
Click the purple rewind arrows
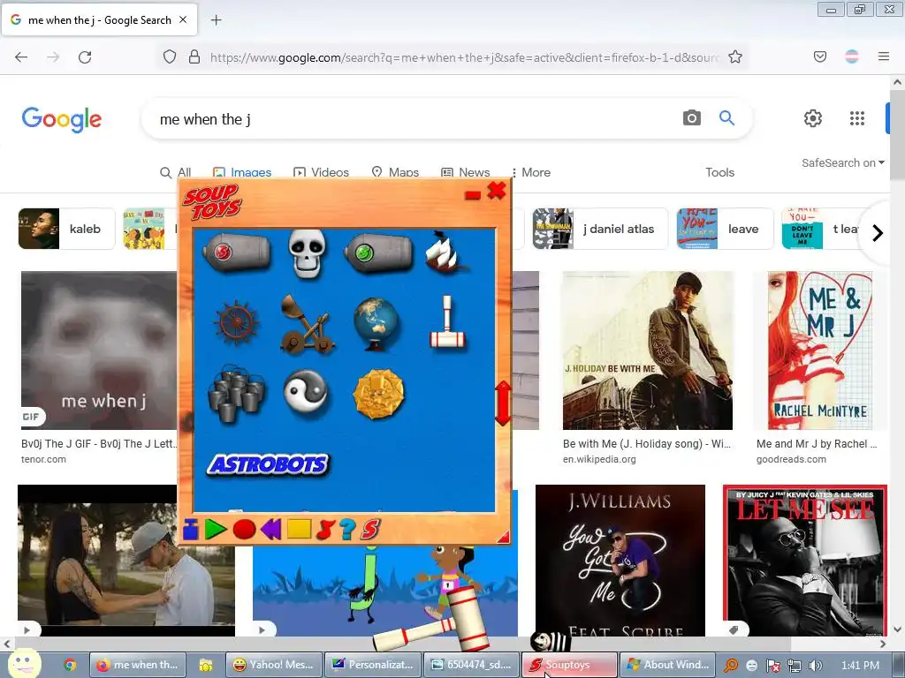[x=270, y=530]
